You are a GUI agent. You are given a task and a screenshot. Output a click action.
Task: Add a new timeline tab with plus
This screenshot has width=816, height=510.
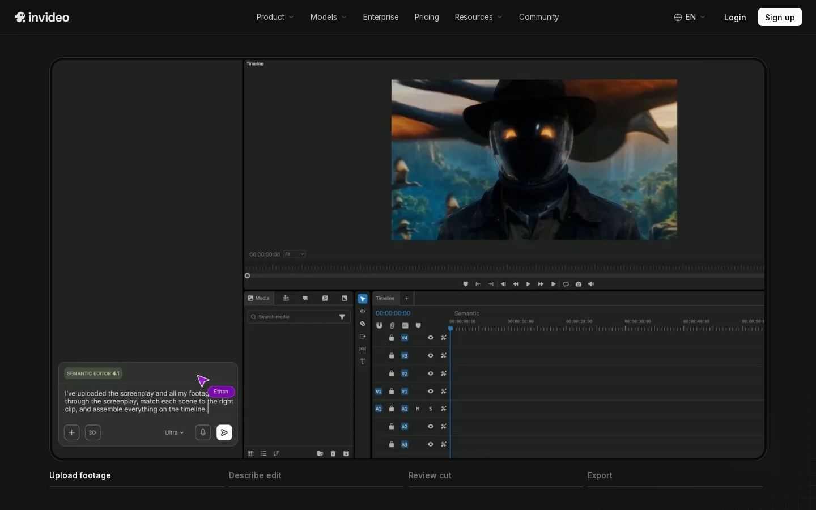click(x=406, y=299)
